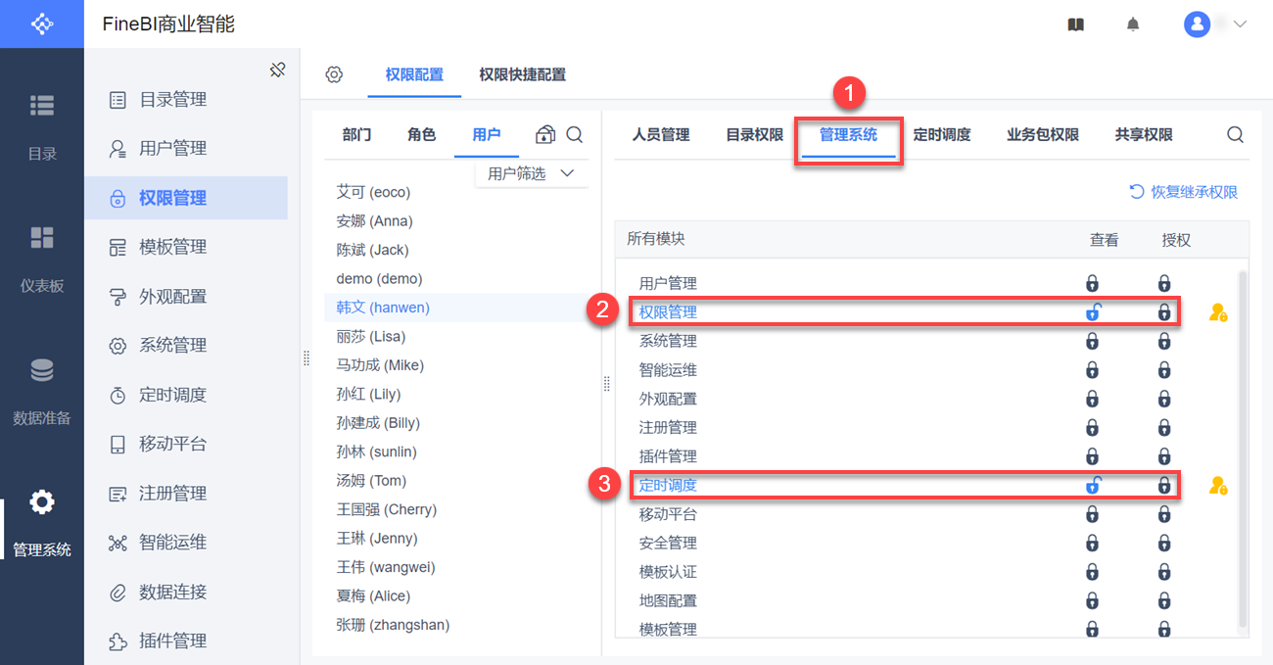Open 仪表板 in the left navigation bar
Screen dimensions: 1273x665
42,259
